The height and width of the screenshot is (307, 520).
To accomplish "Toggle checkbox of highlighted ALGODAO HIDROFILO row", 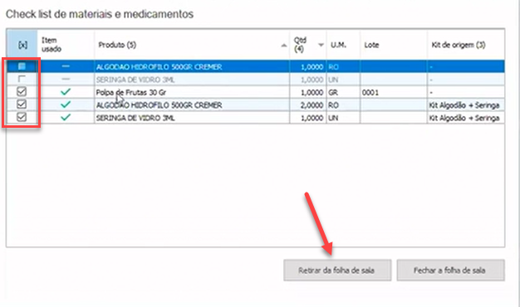I will coord(22,66).
